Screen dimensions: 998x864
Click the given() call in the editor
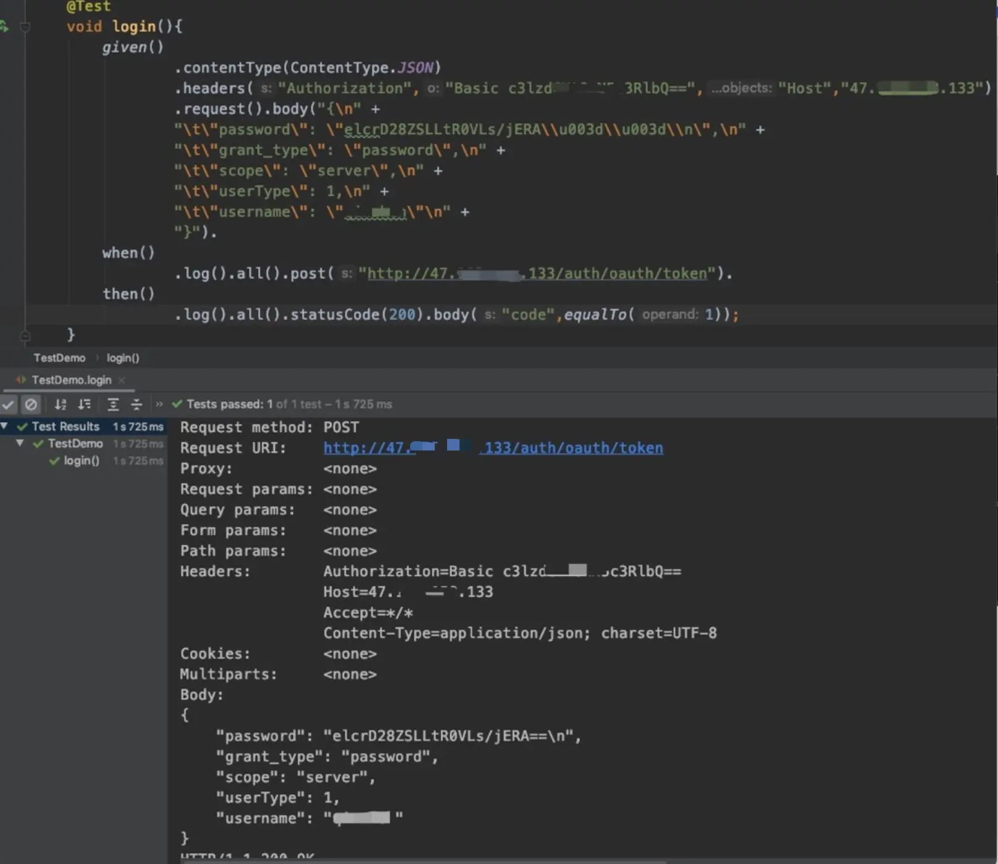[x=133, y=47]
